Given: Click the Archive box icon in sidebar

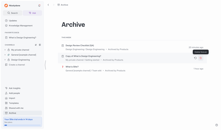Looking at the screenshot, I should click(x=6, y=113).
